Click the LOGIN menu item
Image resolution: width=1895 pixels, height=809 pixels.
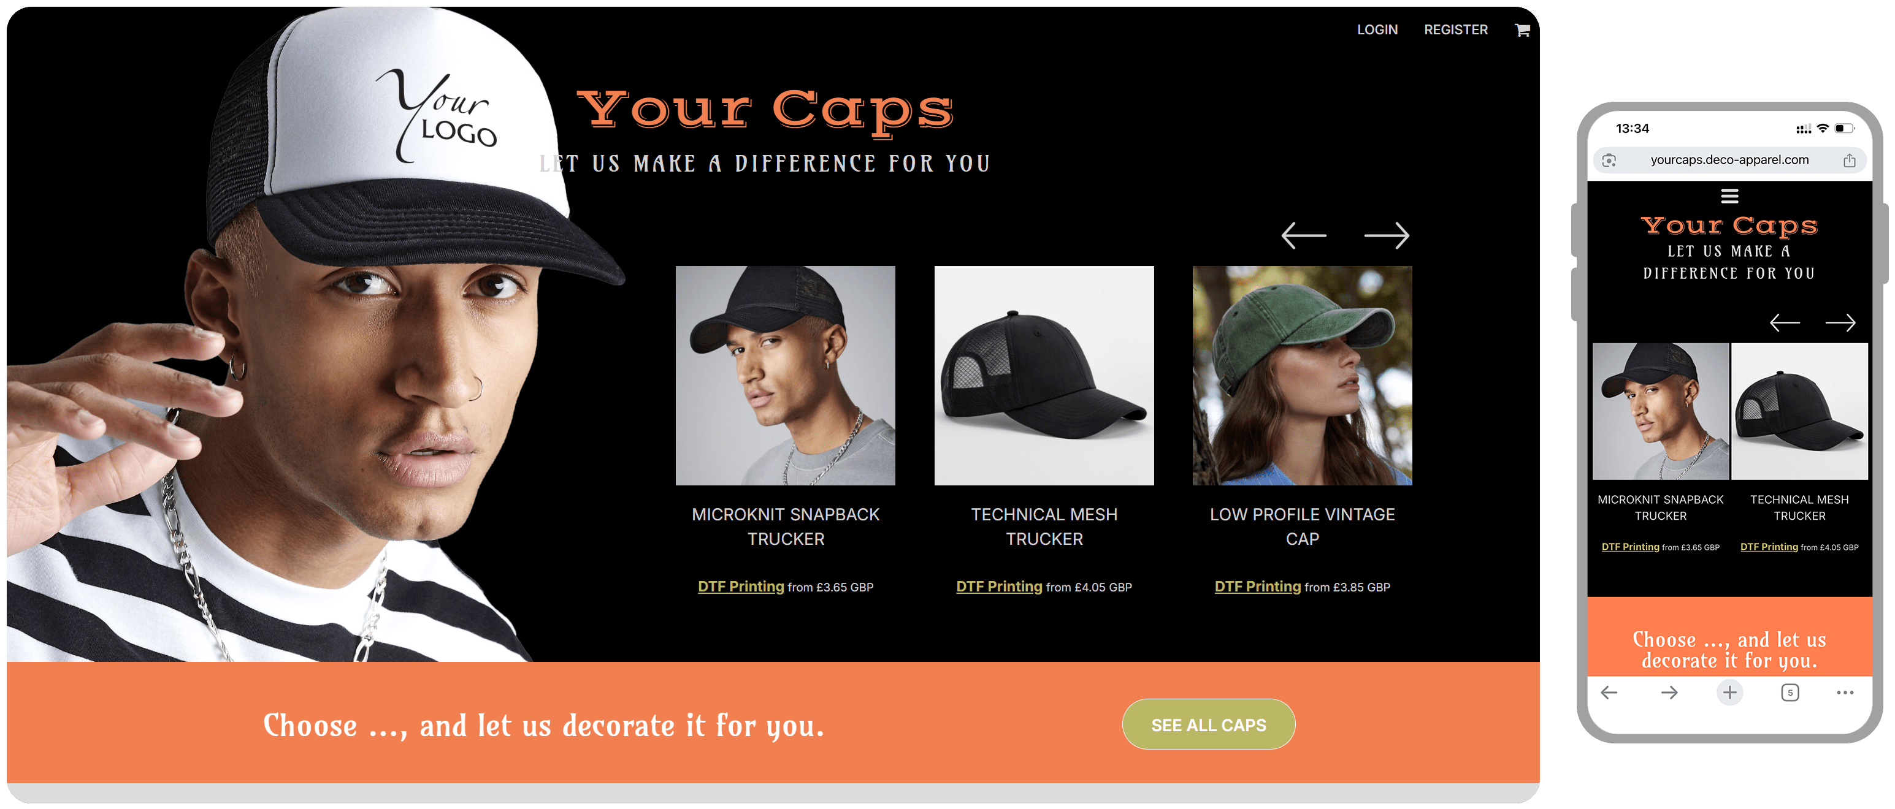pos(1377,30)
